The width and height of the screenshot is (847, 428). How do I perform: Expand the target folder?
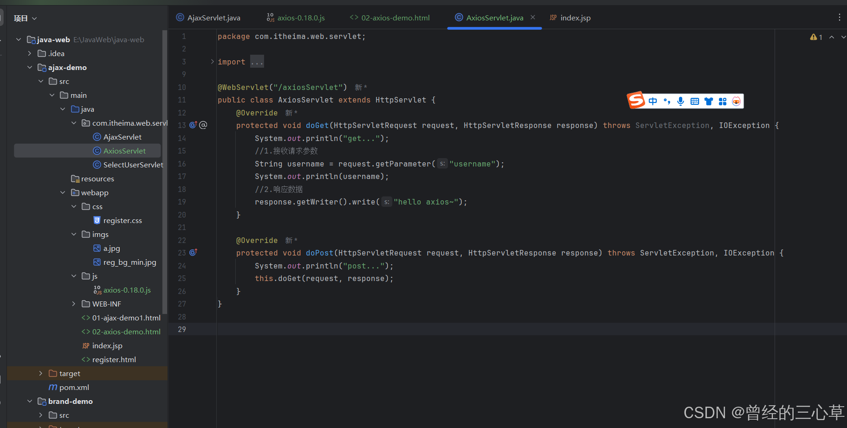pyautogui.click(x=41, y=373)
